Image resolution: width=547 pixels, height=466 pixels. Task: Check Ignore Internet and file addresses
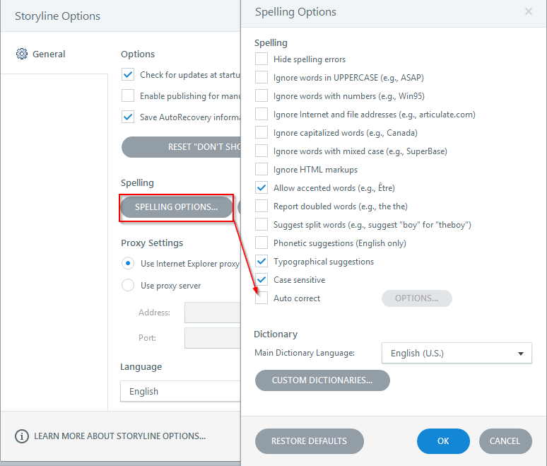[x=261, y=114]
